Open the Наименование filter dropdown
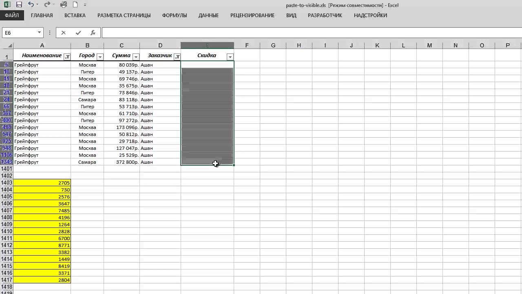 (x=67, y=57)
